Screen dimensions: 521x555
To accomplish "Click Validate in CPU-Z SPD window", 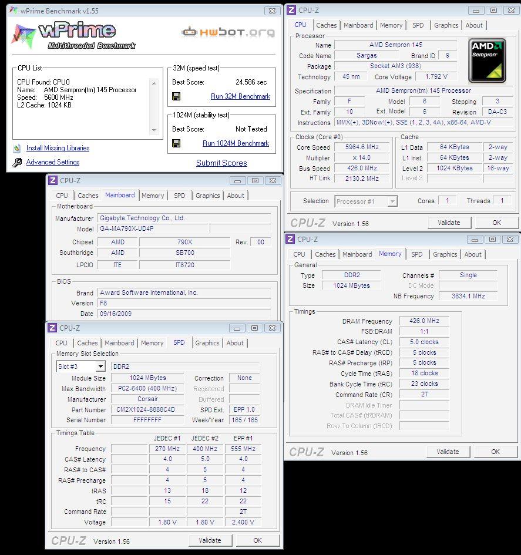I will [x=210, y=540].
